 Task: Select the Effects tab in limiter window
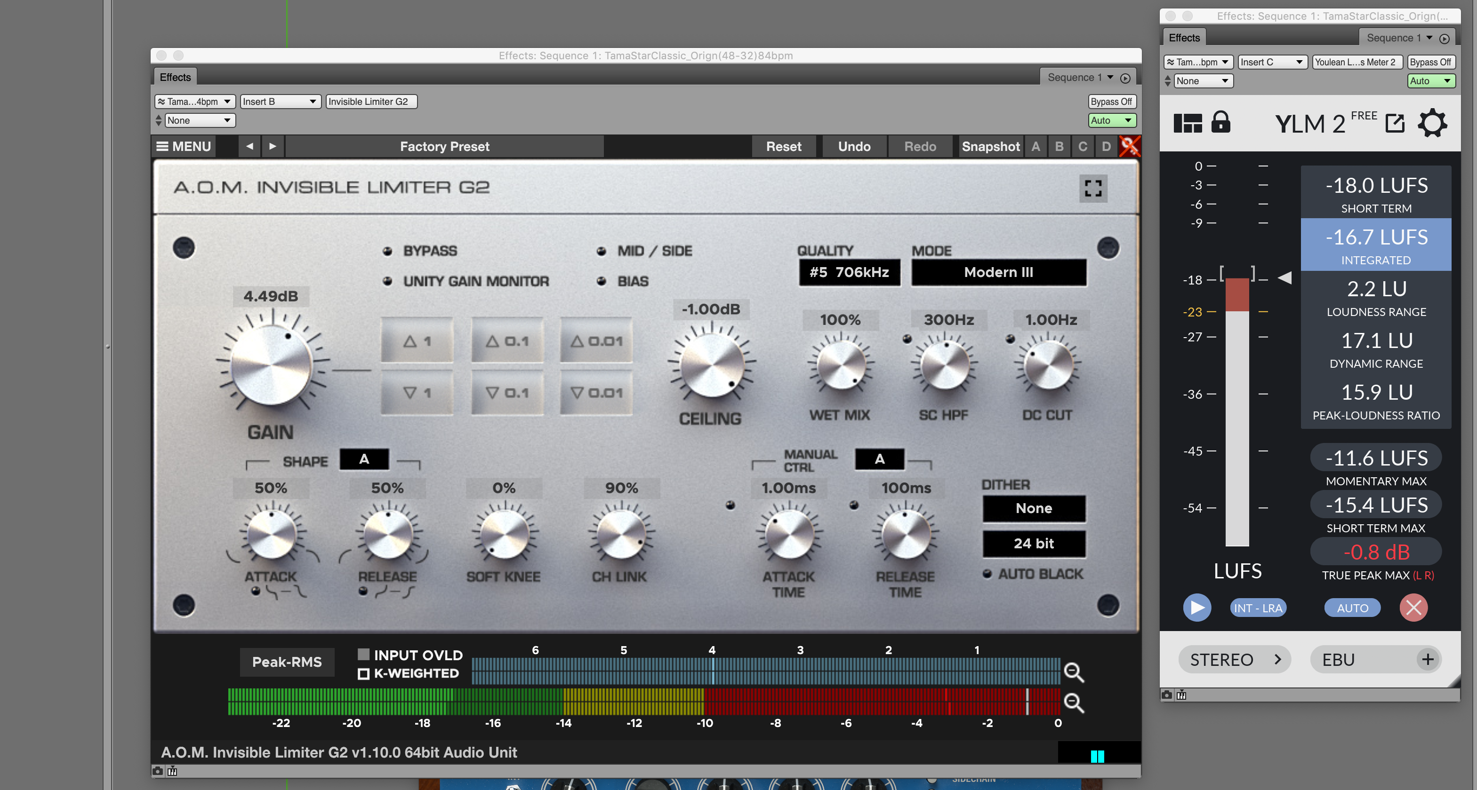[x=175, y=77]
